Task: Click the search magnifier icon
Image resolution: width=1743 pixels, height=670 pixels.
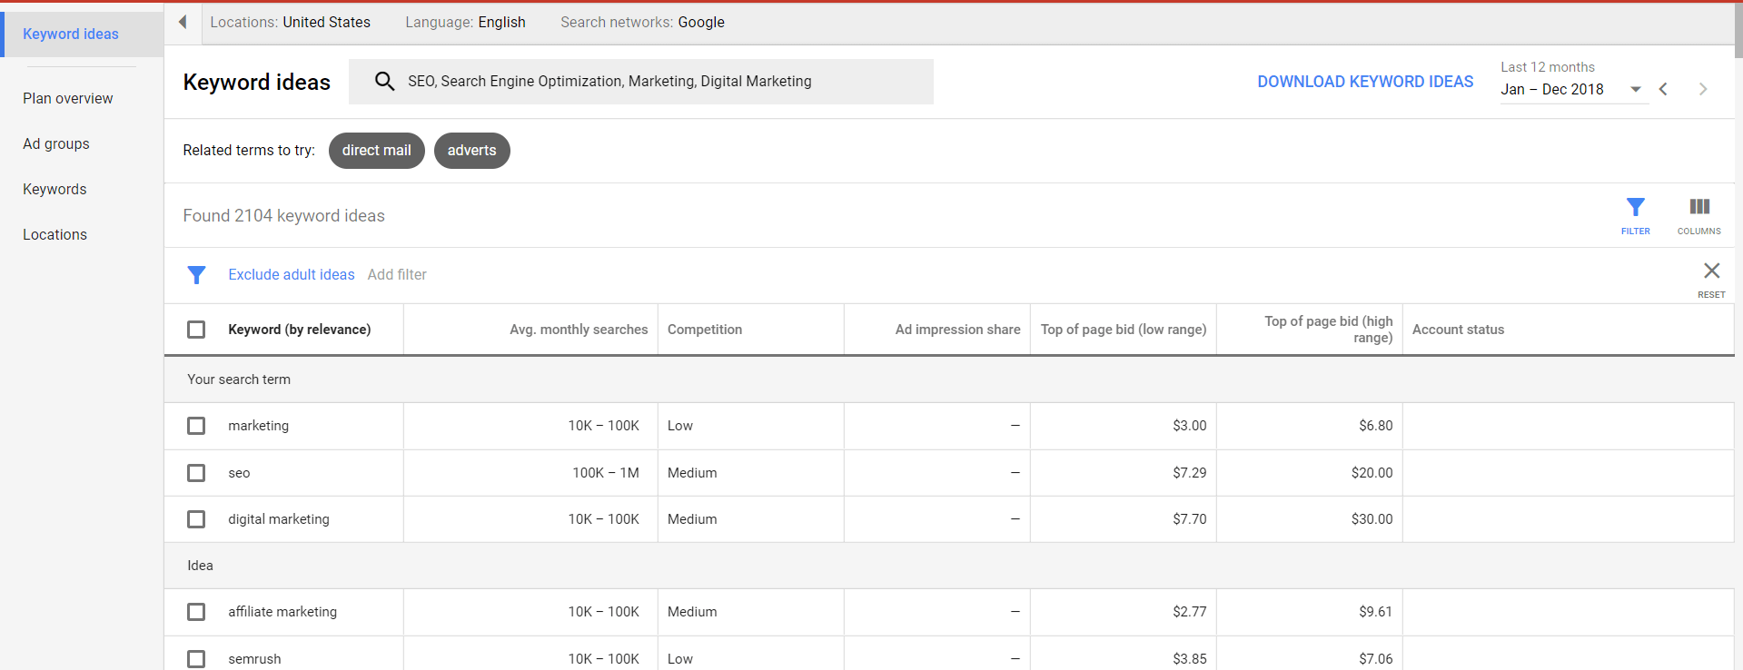Action: [x=384, y=82]
